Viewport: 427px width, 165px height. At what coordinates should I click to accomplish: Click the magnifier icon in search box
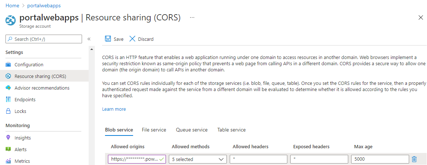click(x=10, y=39)
